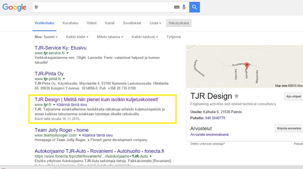Open the Milloin tahansa time filter
Viewport: 303px width, 169px height.
(110, 37)
